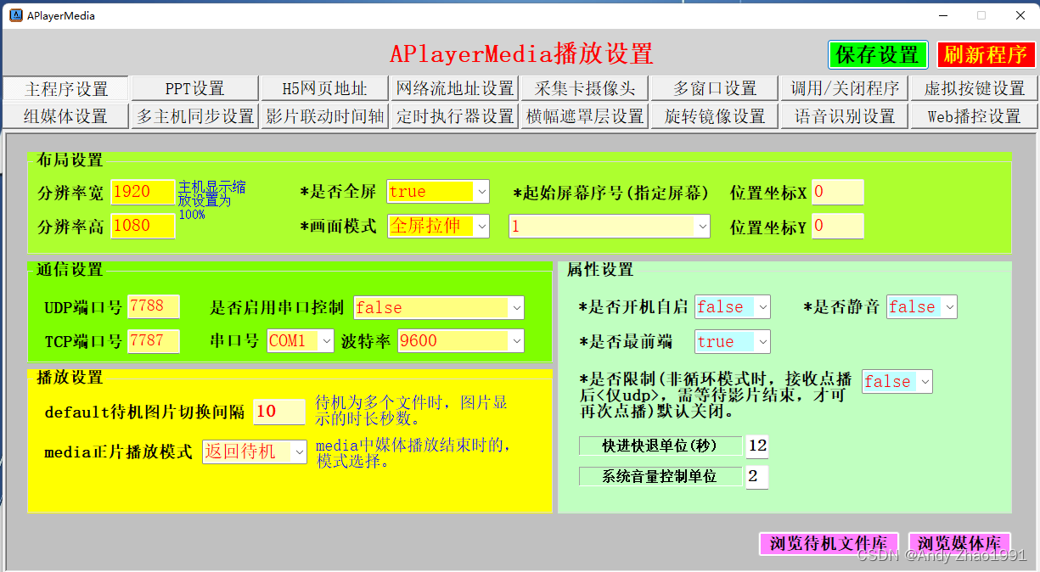
Task: Switch to 主程序设置 tab
Action: (x=66, y=88)
